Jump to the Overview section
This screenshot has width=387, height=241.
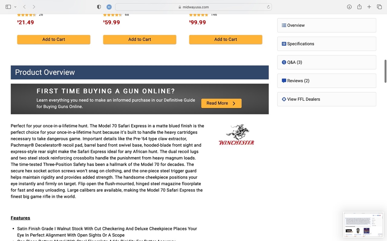[327, 25]
